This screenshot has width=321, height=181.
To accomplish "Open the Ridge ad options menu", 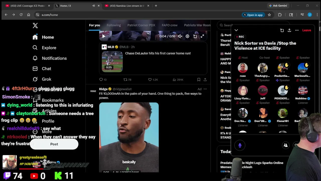I will click(x=205, y=89).
